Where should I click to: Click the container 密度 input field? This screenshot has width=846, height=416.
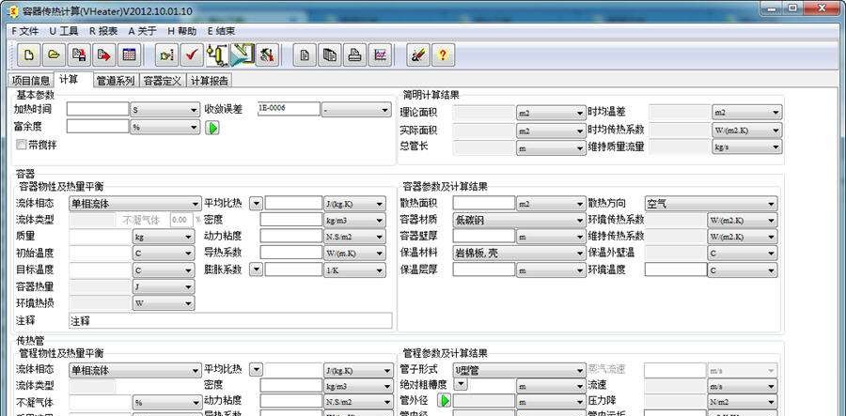click(x=291, y=220)
